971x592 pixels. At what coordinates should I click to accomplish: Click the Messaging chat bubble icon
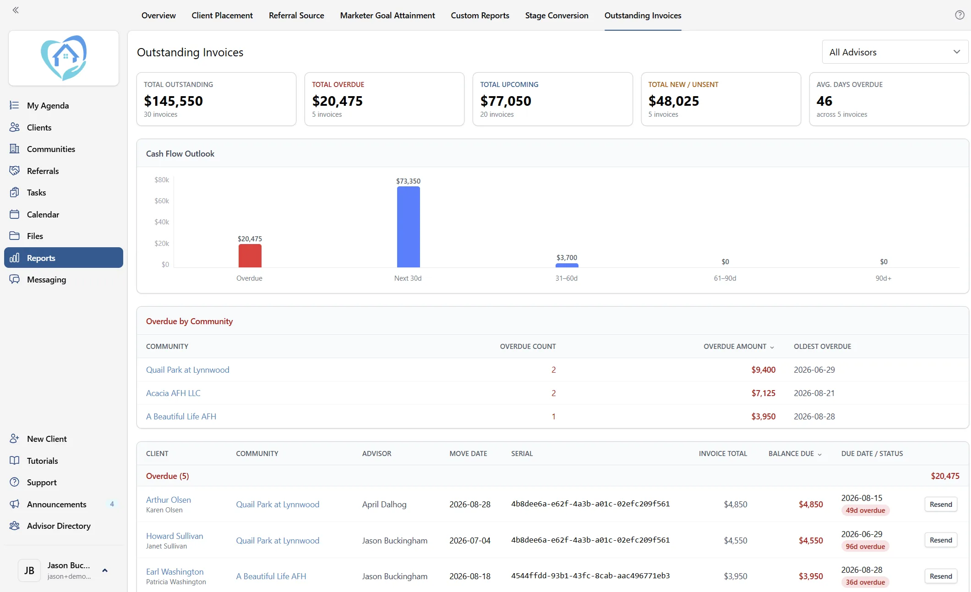click(15, 279)
